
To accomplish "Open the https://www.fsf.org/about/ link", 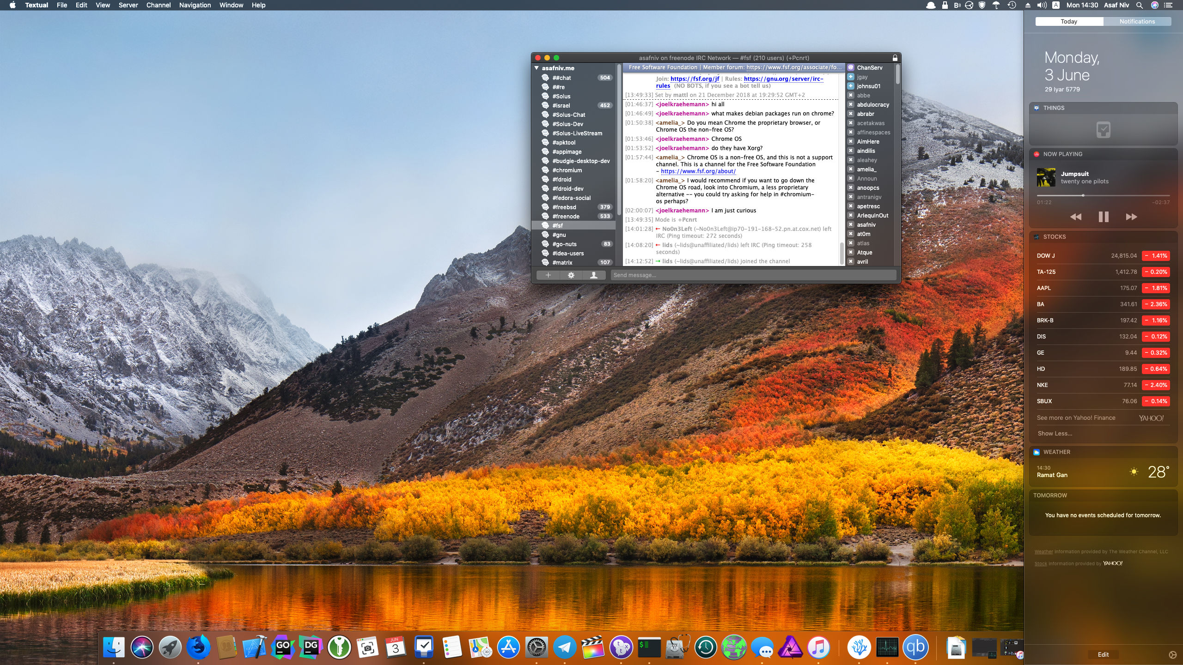I will click(698, 171).
